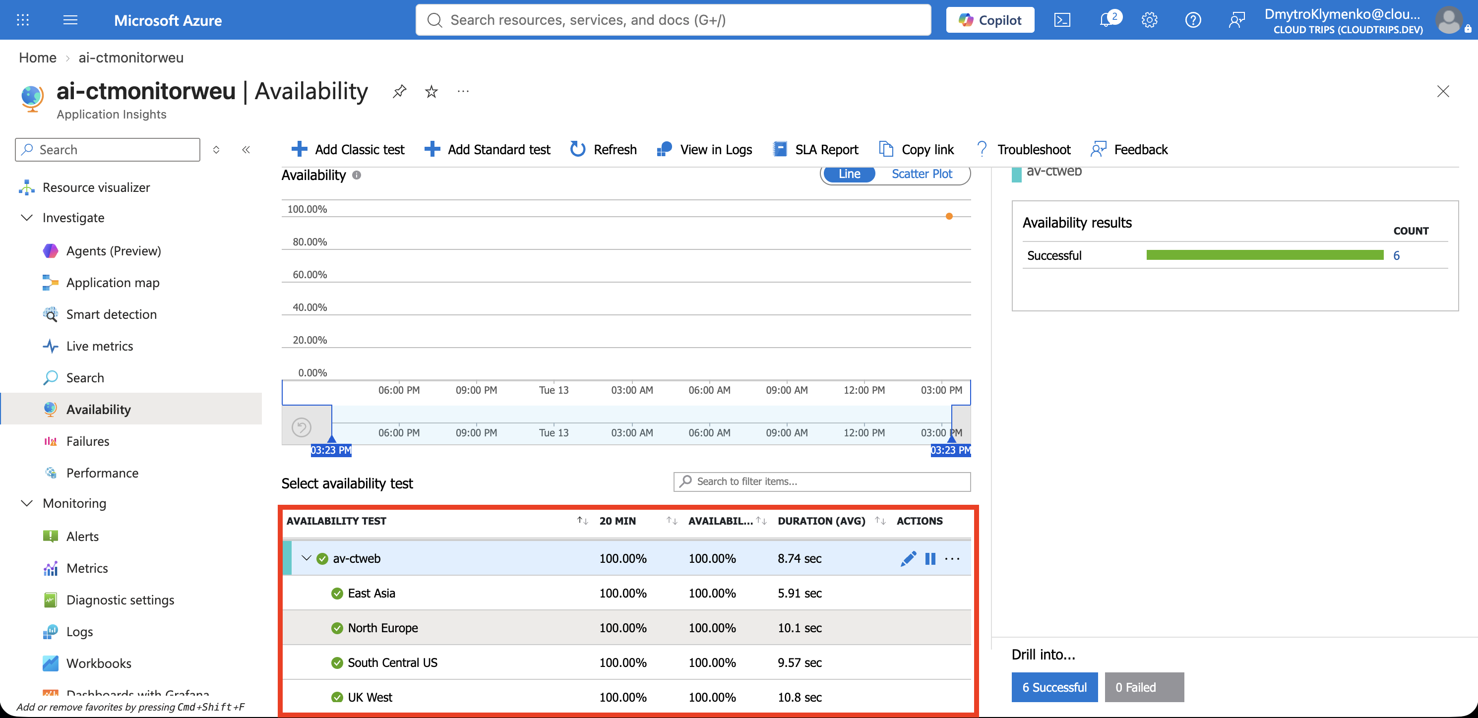Switch chart to Line view
This screenshot has width=1478, height=718.
click(x=849, y=174)
